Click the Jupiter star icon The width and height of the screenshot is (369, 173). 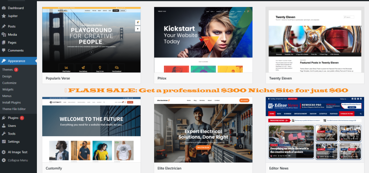click(4, 16)
